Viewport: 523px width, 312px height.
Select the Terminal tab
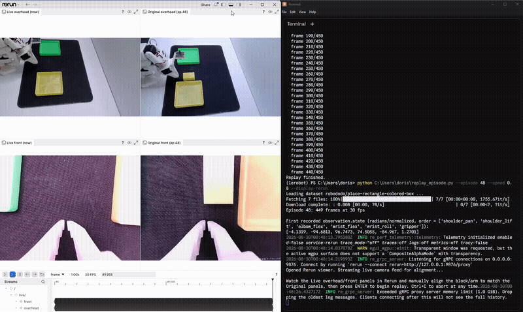[296, 24]
